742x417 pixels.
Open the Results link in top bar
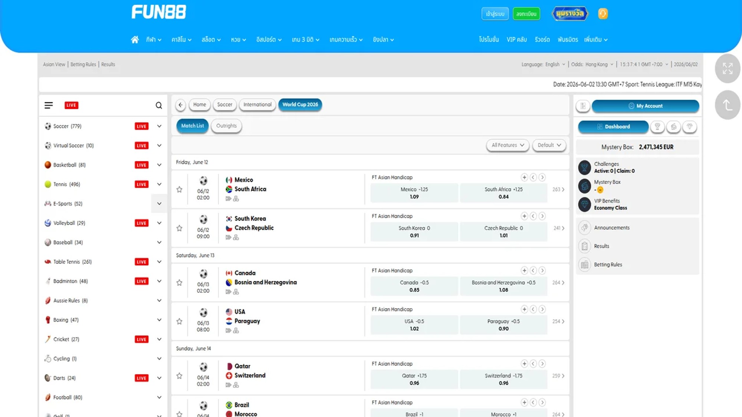(x=108, y=64)
